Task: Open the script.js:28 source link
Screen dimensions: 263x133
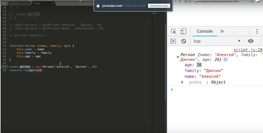Action: [x=248, y=50]
